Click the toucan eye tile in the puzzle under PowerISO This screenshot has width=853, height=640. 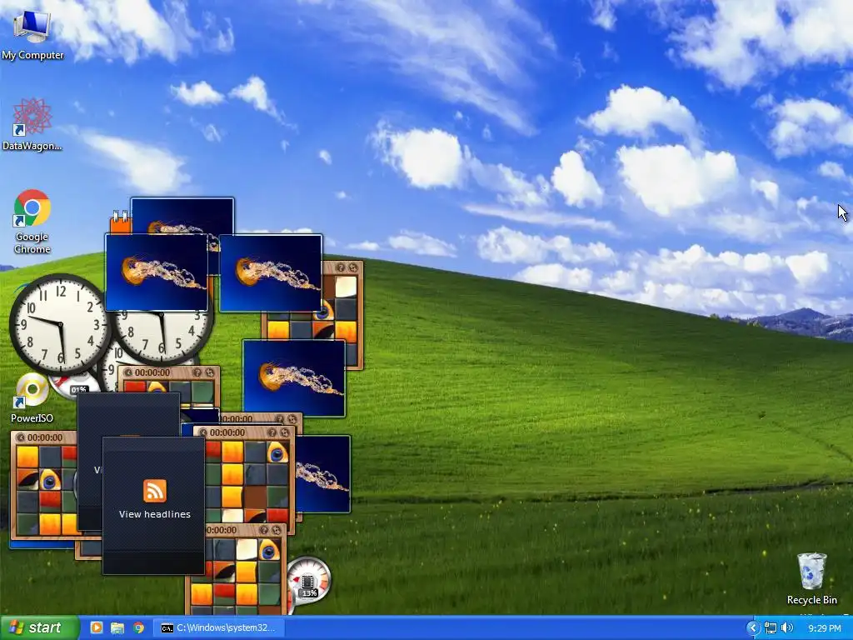49,479
